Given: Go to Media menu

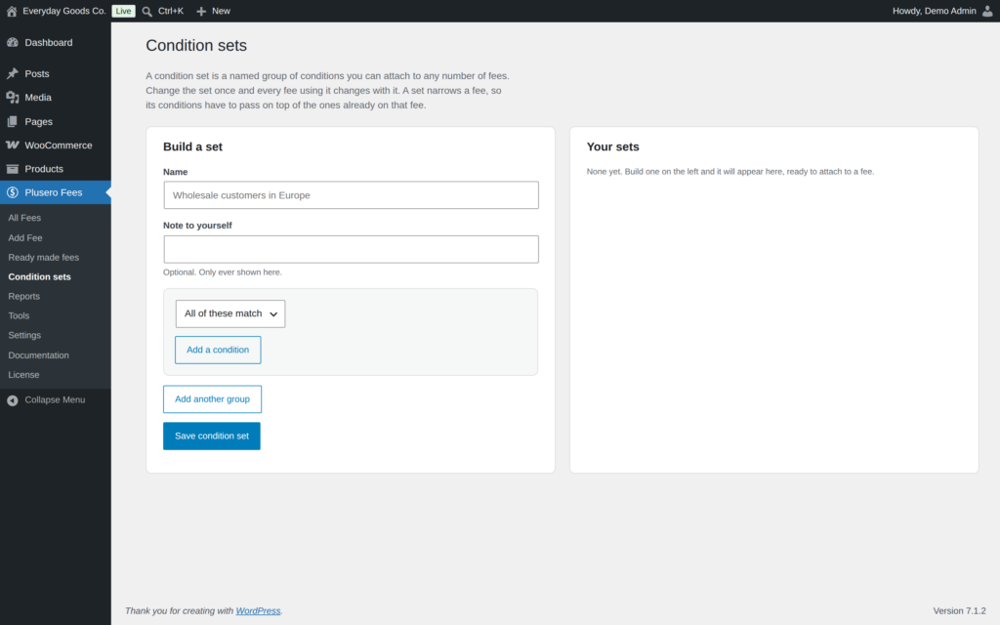Looking at the screenshot, I should [x=56, y=97].
